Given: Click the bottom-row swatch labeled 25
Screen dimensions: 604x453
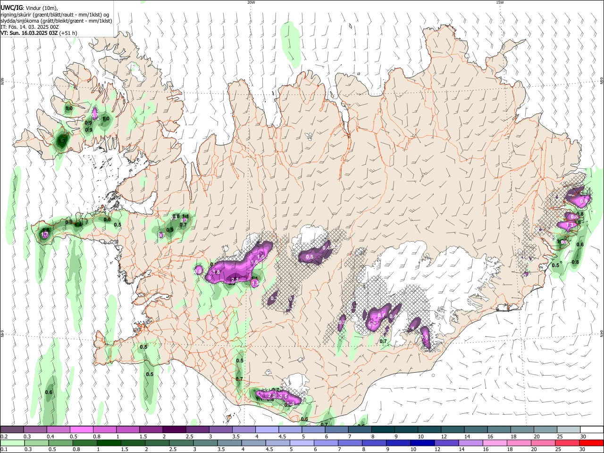Looking at the screenshot, I should pyautogui.click(x=567, y=443).
